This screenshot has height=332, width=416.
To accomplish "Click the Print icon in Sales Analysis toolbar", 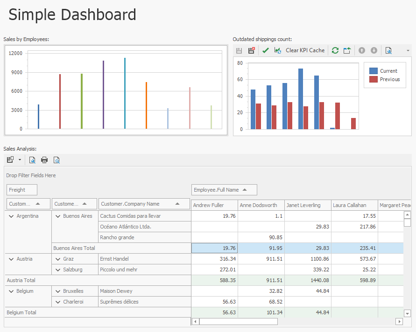I will [x=44, y=160].
